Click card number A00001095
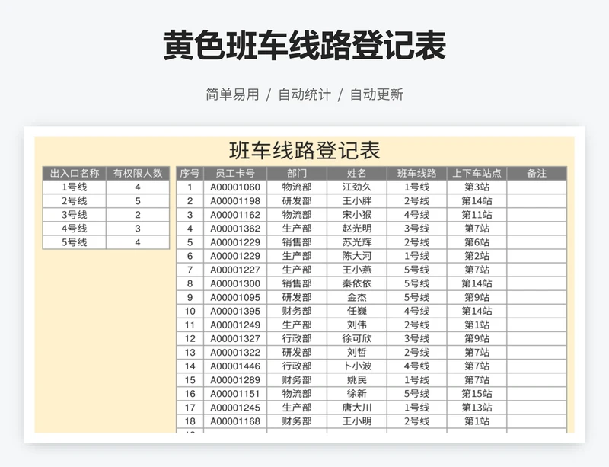The height and width of the screenshot is (467, 609). 235,297
